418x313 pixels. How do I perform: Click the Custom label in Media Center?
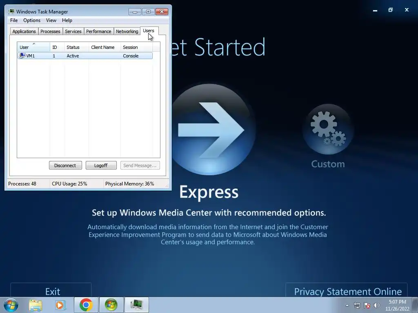pos(328,164)
